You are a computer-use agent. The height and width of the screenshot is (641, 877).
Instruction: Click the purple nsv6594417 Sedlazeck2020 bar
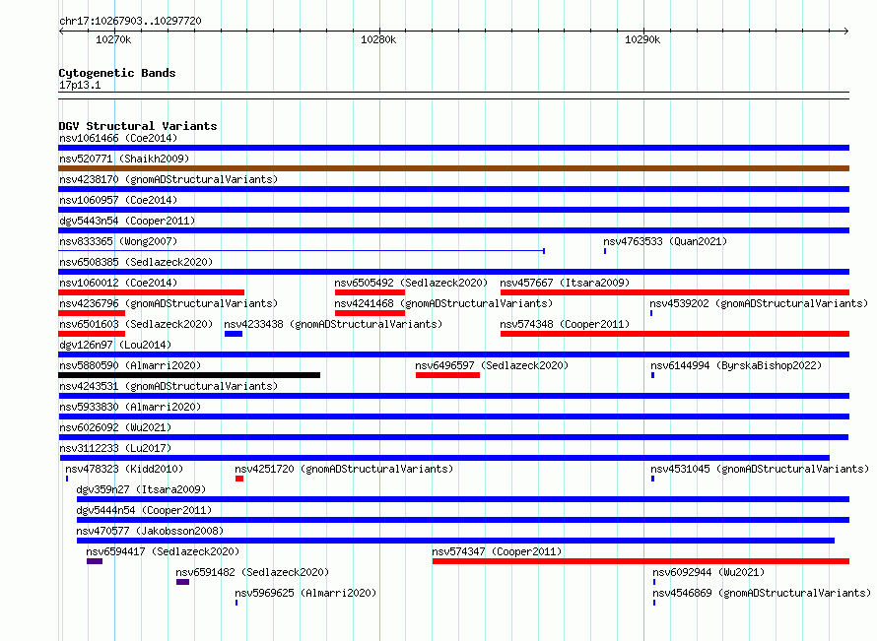tap(95, 561)
